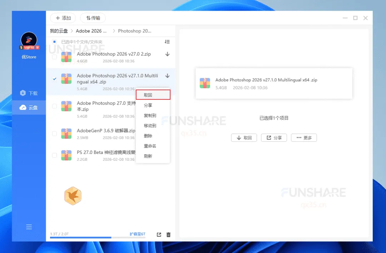The width and height of the screenshot is (386, 253).
Task: Click the 1.3T / 2.0T storage text
Action: (x=59, y=234)
